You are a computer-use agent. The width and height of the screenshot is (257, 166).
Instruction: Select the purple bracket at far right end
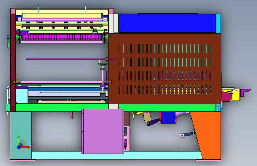tap(245, 92)
